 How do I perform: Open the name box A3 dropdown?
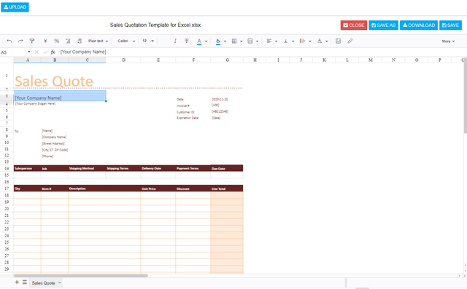(29, 52)
